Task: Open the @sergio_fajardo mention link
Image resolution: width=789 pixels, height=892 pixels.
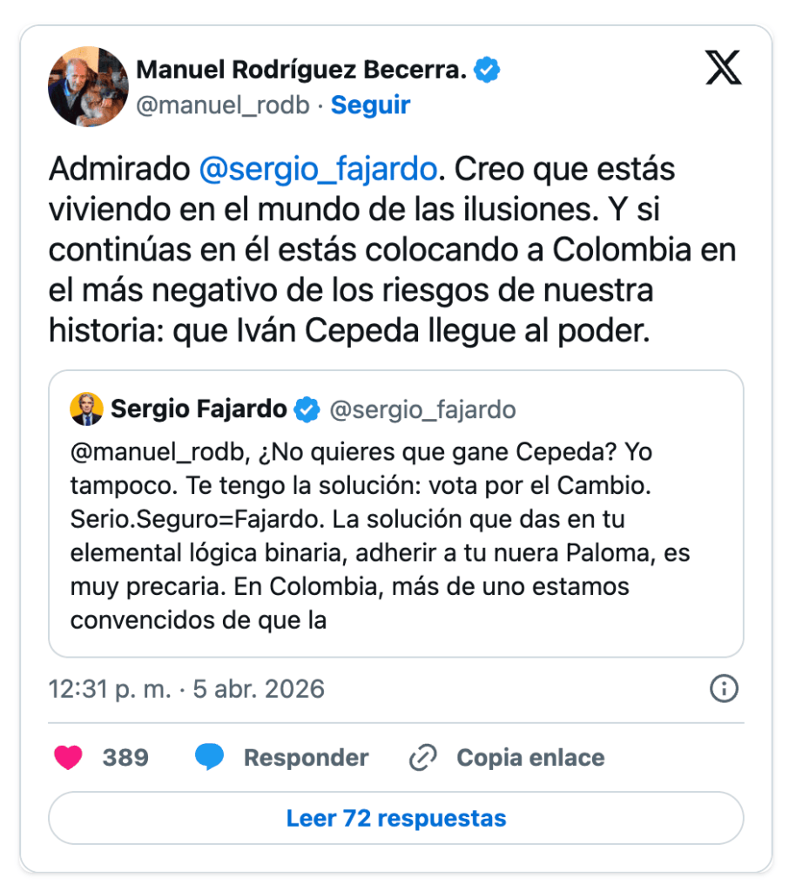Action: click(317, 169)
